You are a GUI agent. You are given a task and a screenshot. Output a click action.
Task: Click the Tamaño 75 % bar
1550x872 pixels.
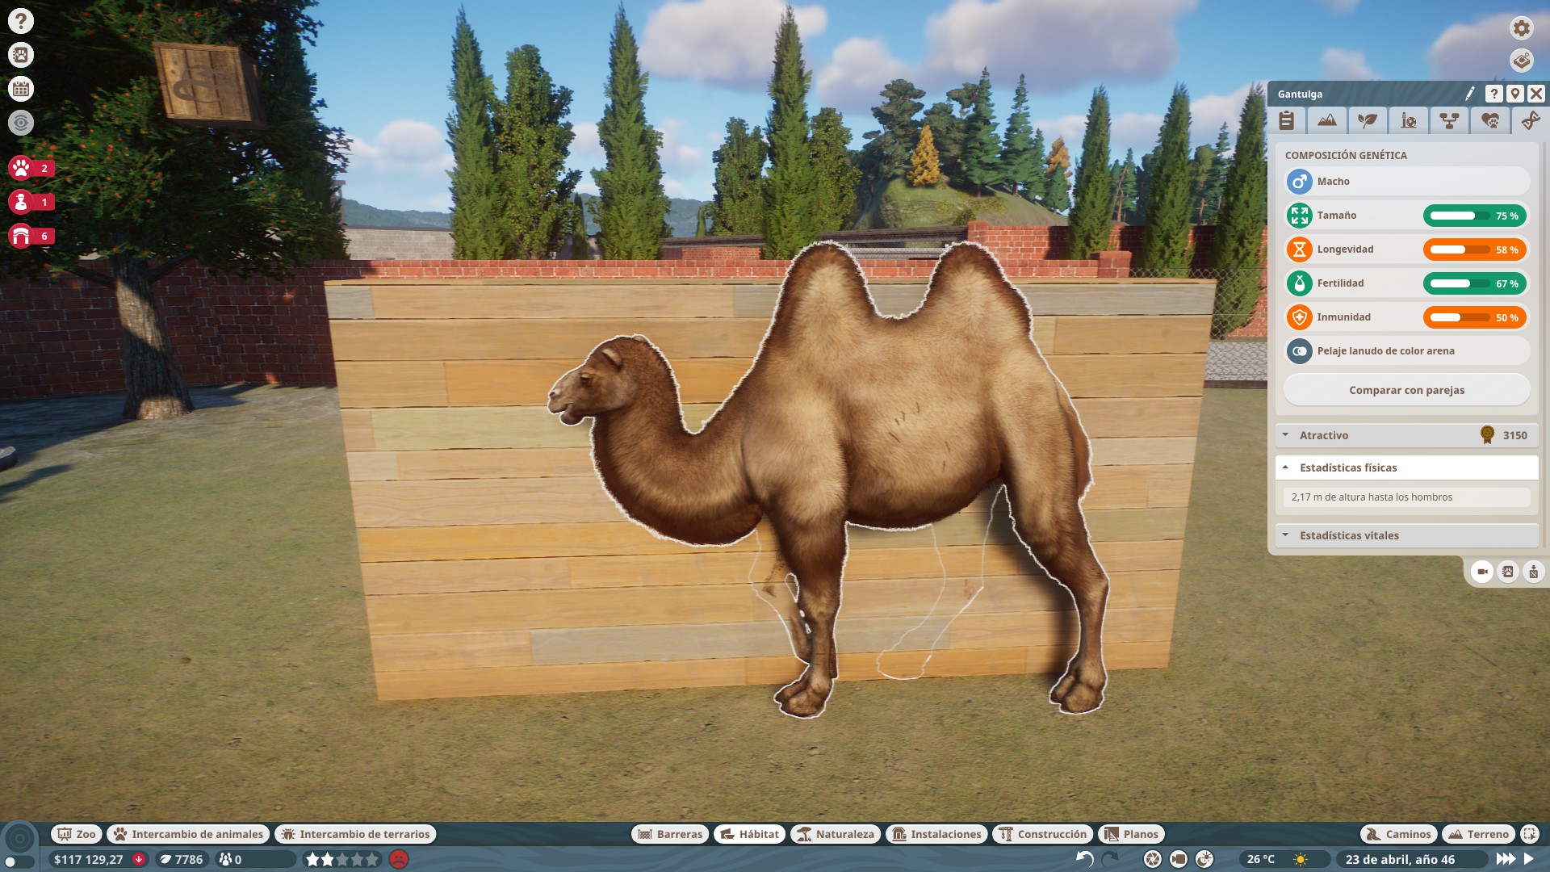(x=1474, y=216)
